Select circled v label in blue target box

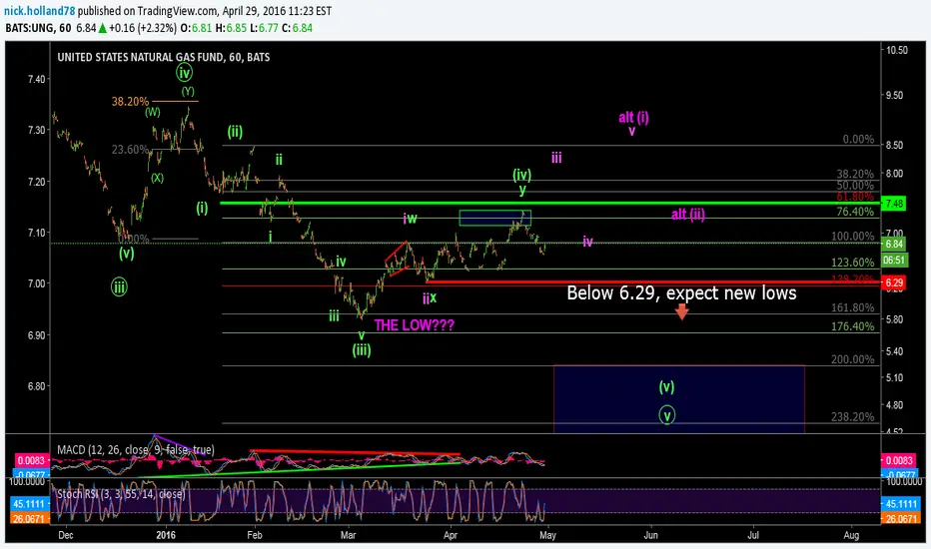click(x=666, y=415)
